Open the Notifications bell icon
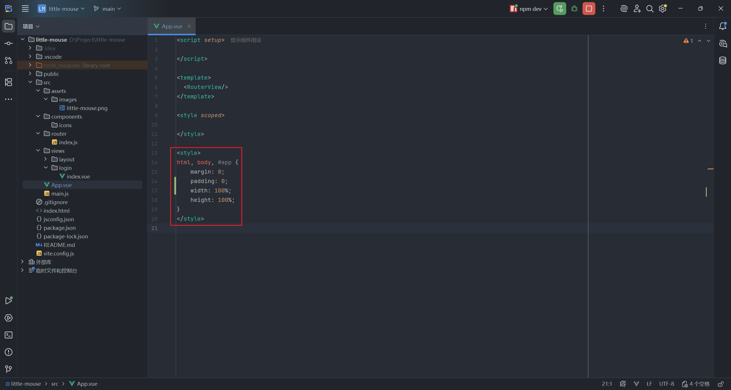 (x=722, y=26)
